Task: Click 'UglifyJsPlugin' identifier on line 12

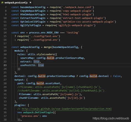Action: 31,25
